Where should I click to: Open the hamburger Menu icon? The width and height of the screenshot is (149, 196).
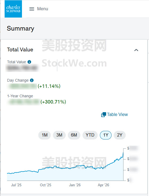pyautogui.click(x=32, y=9)
